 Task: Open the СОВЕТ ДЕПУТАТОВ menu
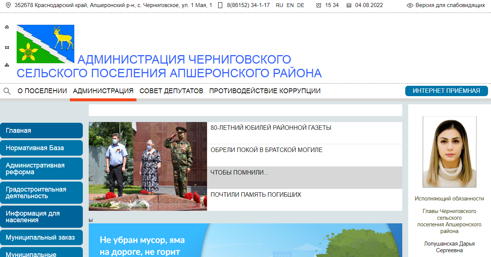tap(171, 91)
